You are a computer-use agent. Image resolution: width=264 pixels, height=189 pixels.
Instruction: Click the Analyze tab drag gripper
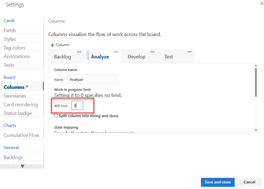pos(88,56)
